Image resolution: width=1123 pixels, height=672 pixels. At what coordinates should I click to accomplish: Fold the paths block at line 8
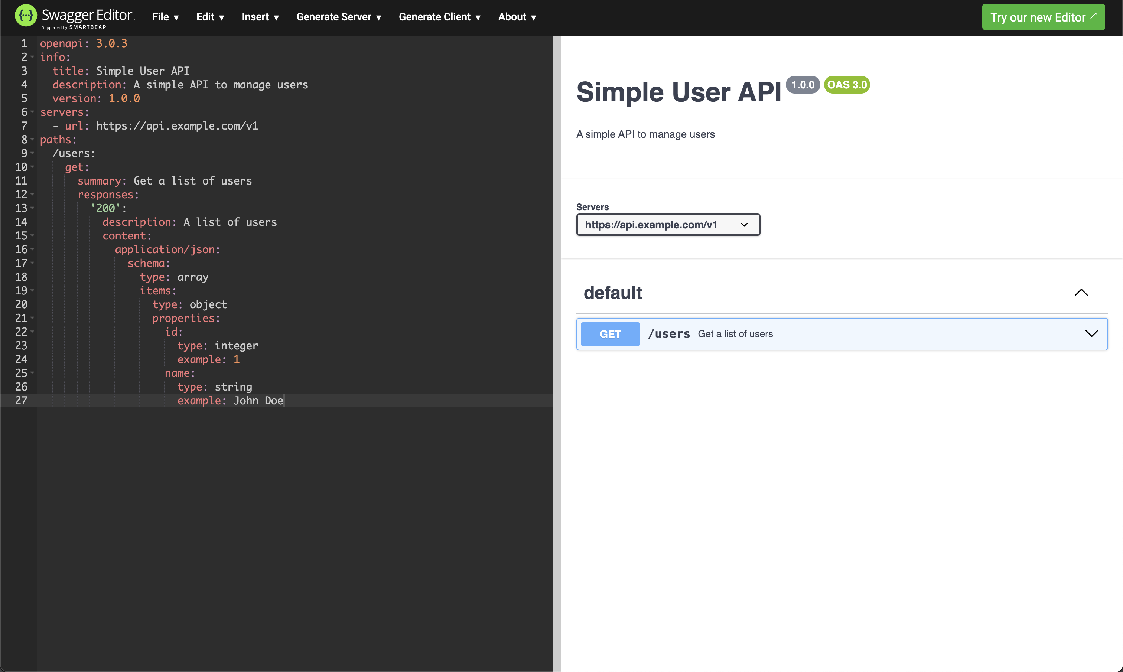pyautogui.click(x=33, y=140)
